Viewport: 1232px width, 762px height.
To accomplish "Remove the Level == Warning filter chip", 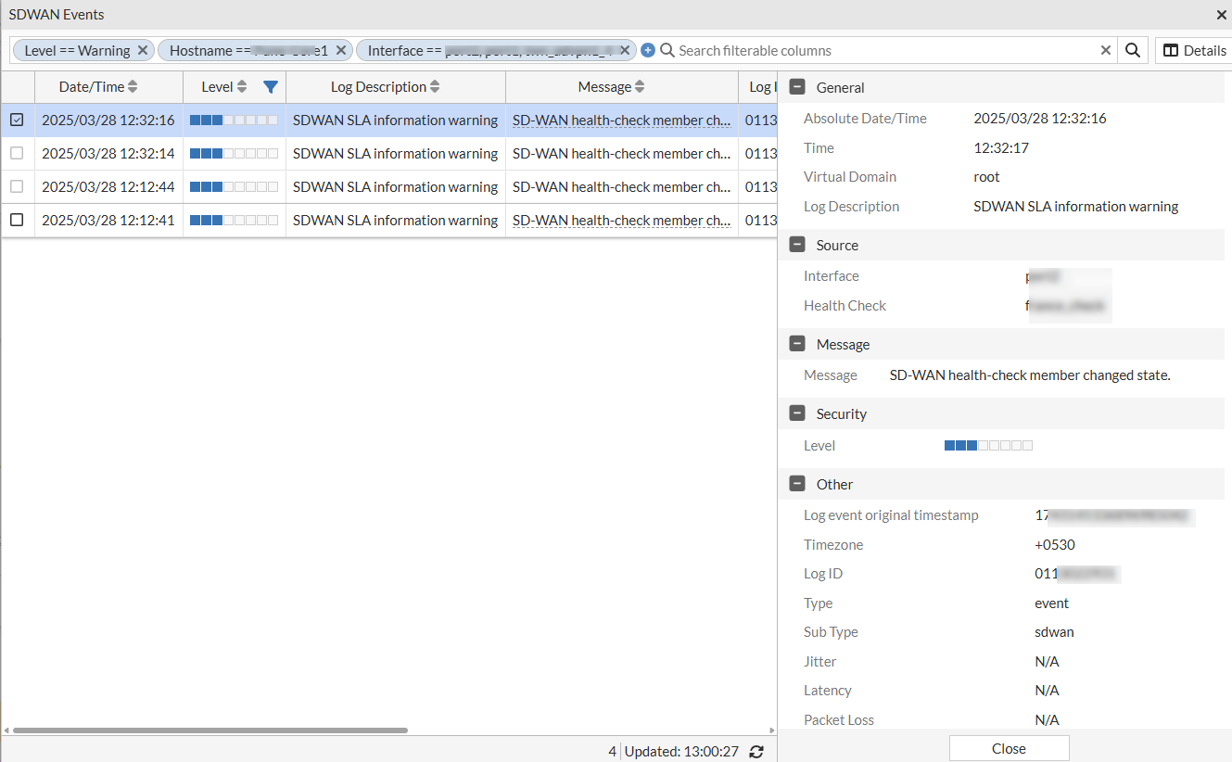I will click(x=143, y=50).
